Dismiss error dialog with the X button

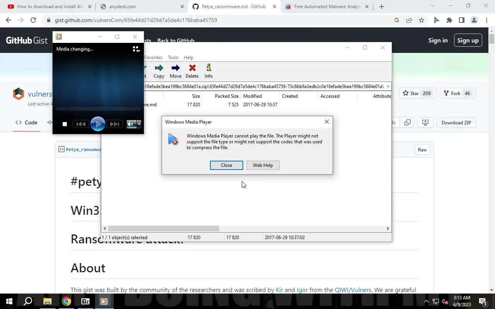coord(327,122)
